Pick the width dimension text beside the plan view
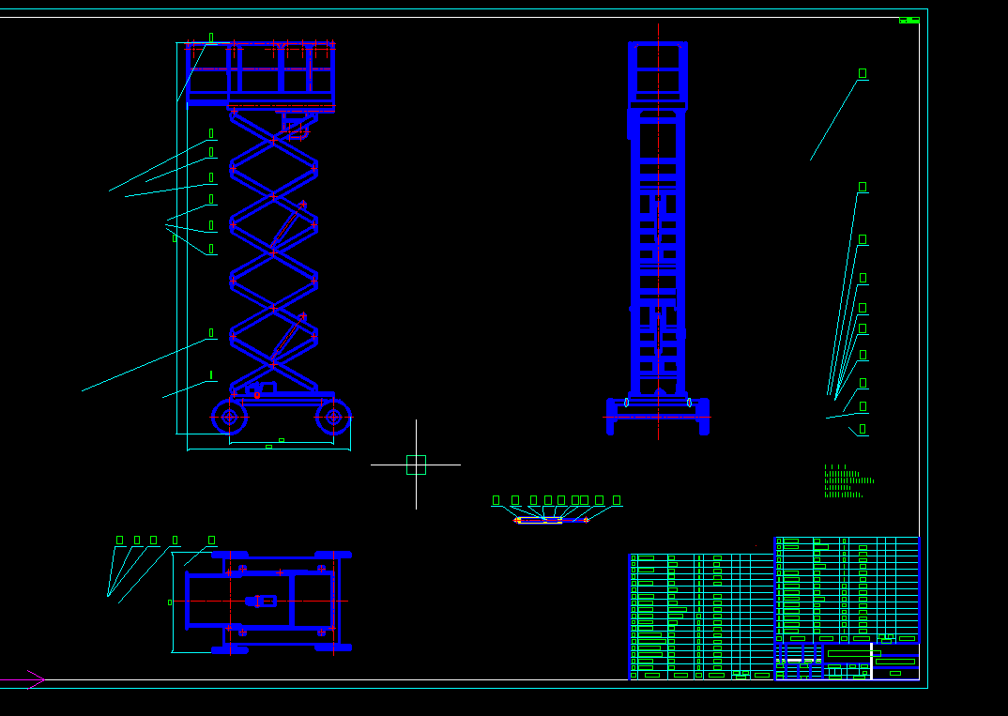The image size is (1008, 716). pyautogui.click(x=170, y=602)
